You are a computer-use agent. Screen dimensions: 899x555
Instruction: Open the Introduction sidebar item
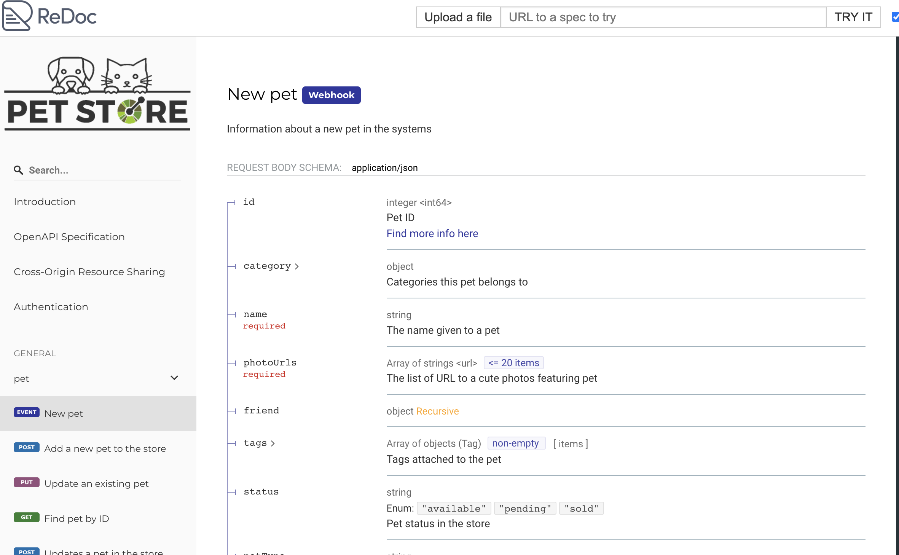(45, 202)
